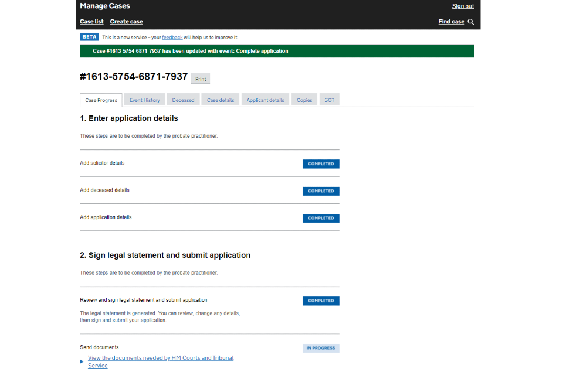
Task: Click 'Review and sign legal statement' step text
Action: (x=143, y=300)
